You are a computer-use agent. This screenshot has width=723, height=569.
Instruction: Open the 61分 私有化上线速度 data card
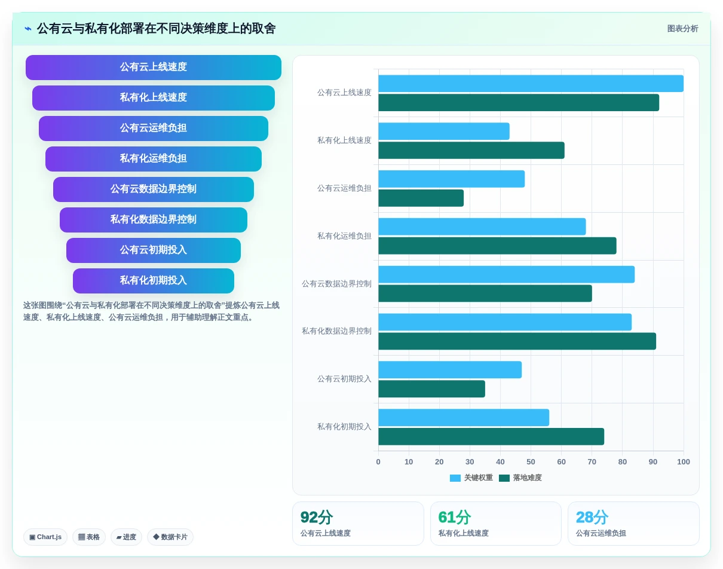coord(496,524)
